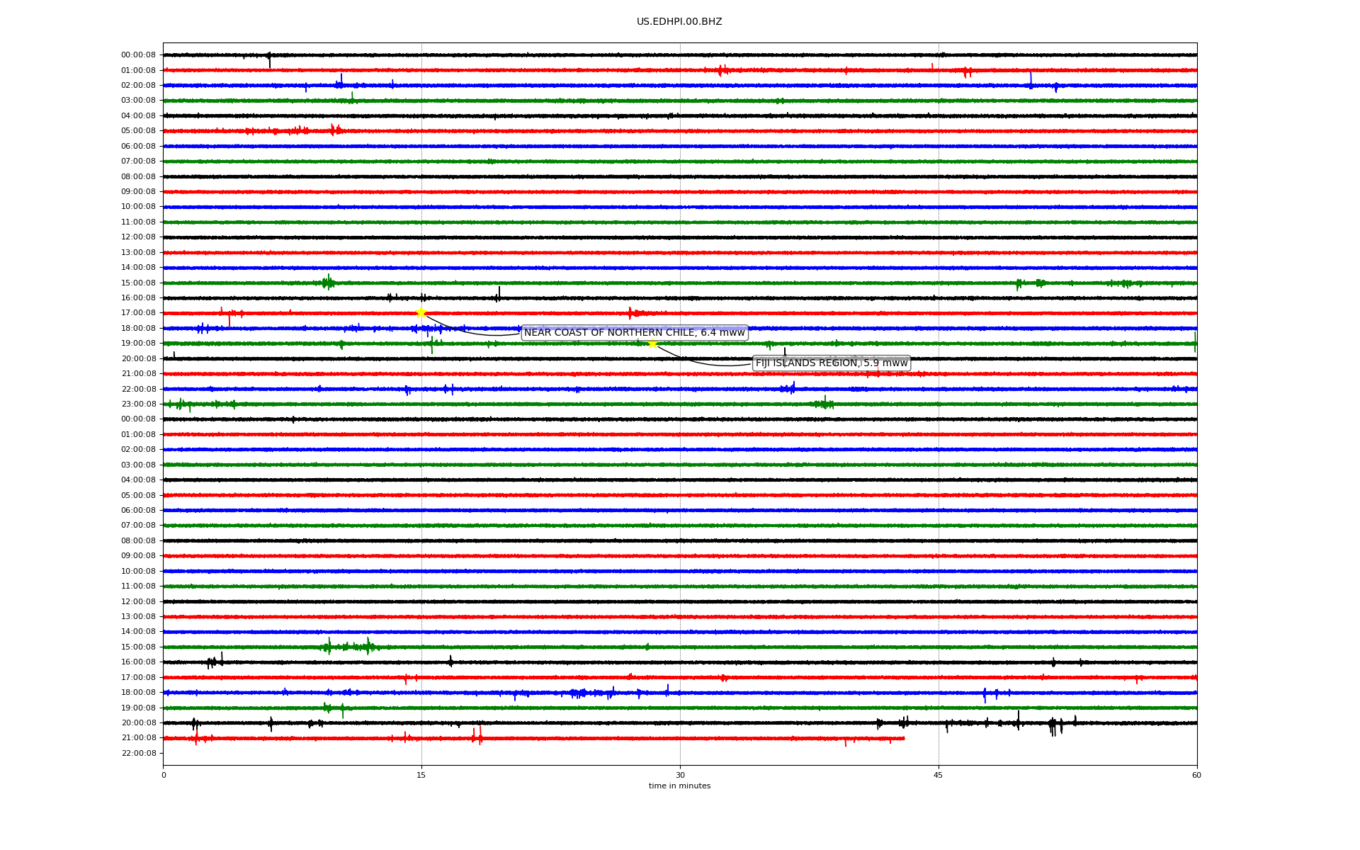Click the yellow star marking the Fiji earthquake
Screen dimensions: 1360x850
click(652, 344)
